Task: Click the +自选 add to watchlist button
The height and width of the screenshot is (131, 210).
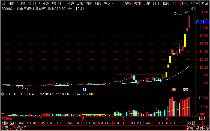Action: tap(195, 3)
